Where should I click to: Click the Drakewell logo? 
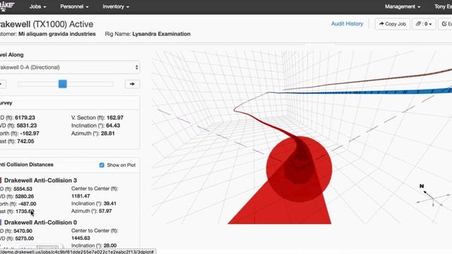(7, 6)
